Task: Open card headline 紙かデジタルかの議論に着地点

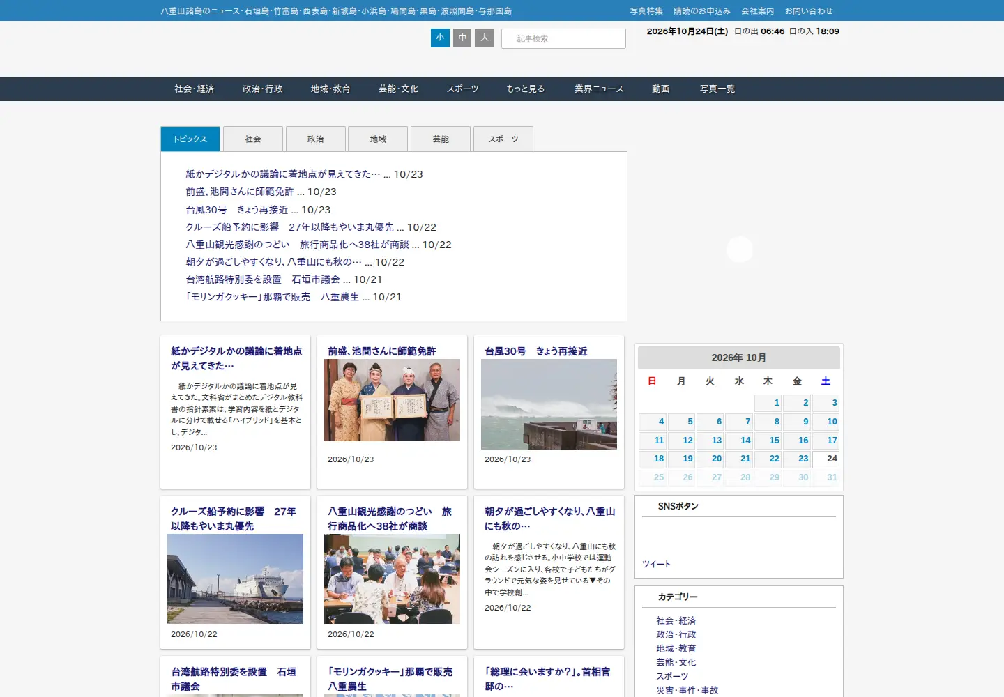Action: (x=236, y=358)
